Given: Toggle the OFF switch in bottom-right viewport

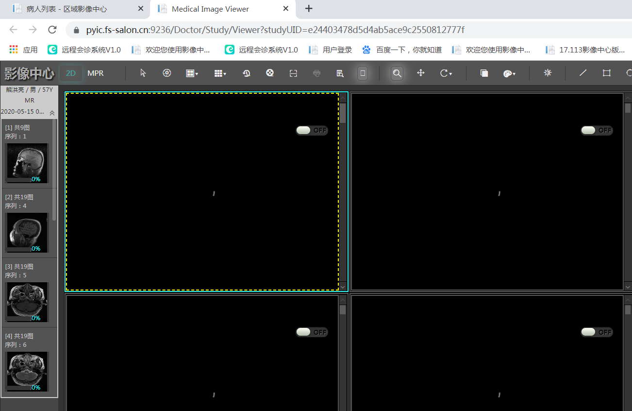Looking at the screenshot, I should [x=597, y=332].
